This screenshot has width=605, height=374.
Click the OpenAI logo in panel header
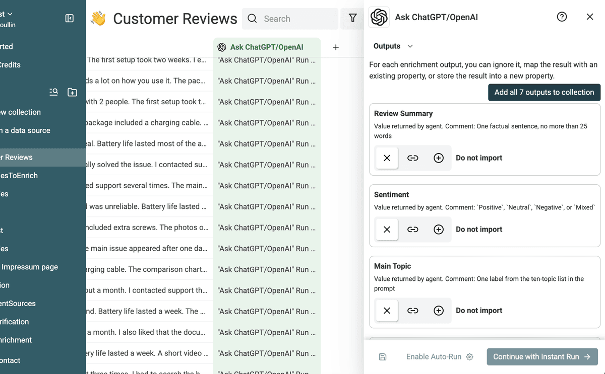[x=379, y=17]
